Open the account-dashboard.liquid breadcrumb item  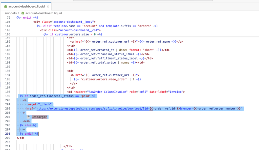tap(44, 13)
